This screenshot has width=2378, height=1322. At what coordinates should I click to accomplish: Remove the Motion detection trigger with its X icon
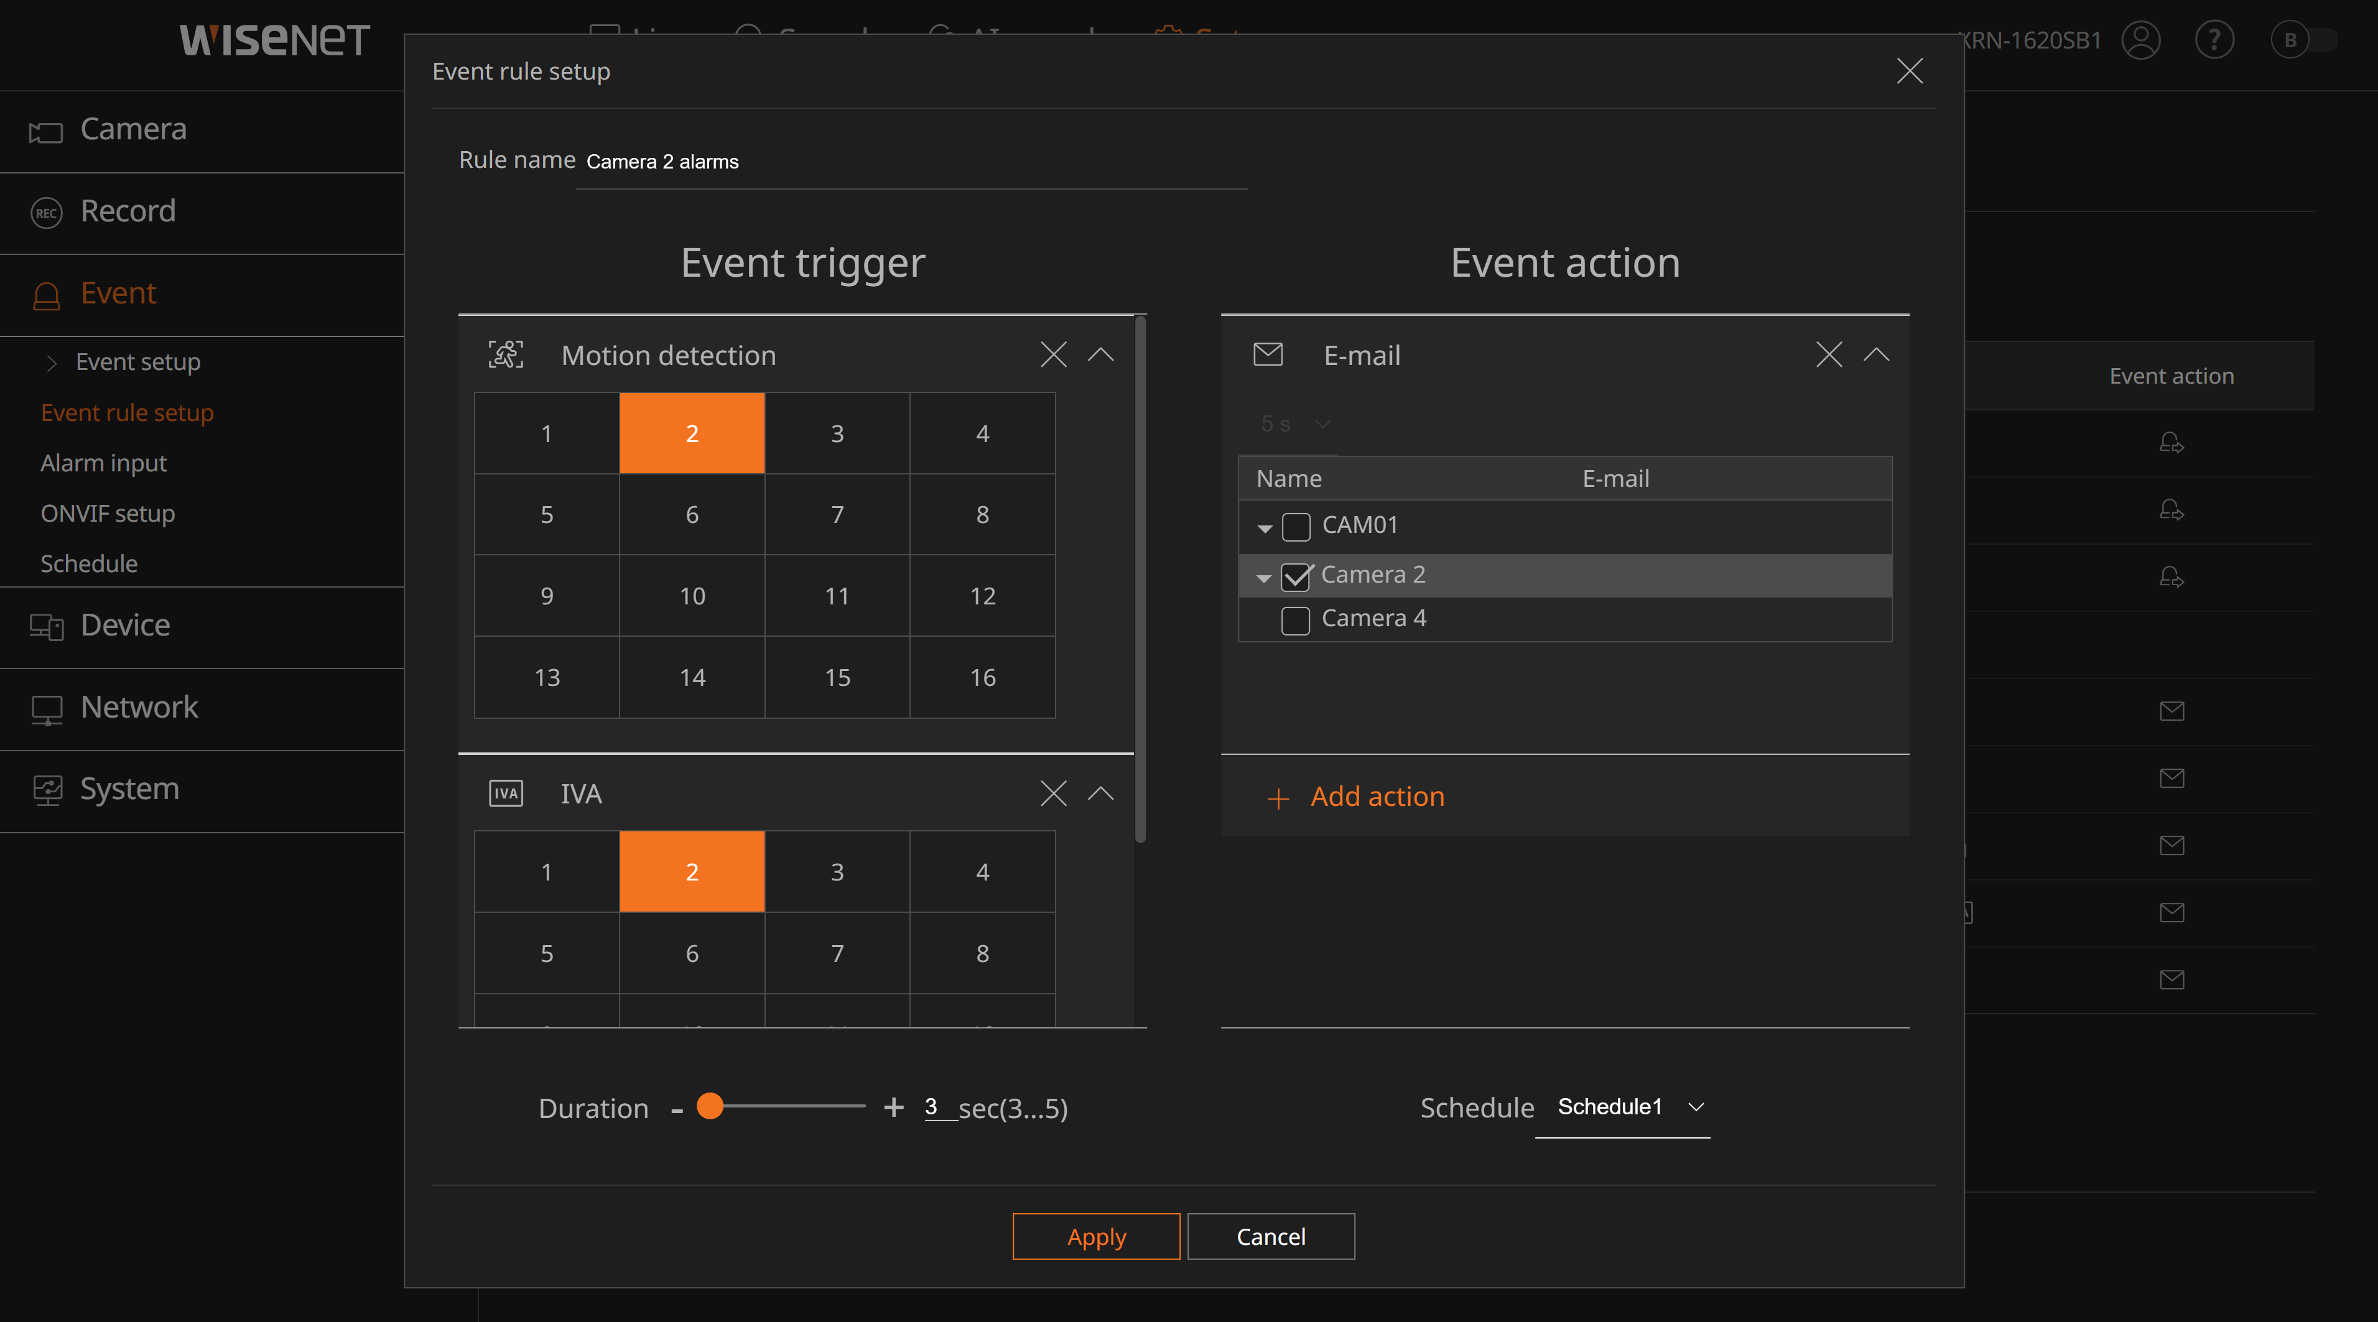point(1053,355)
